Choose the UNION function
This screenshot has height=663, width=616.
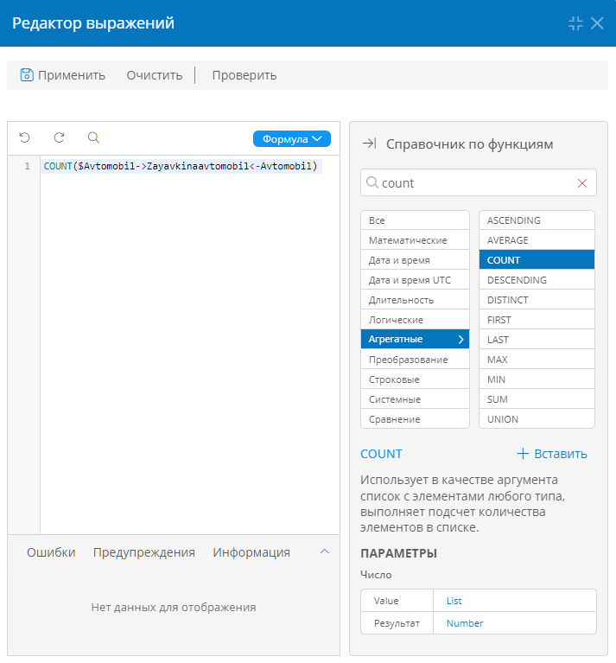(537, 419)
